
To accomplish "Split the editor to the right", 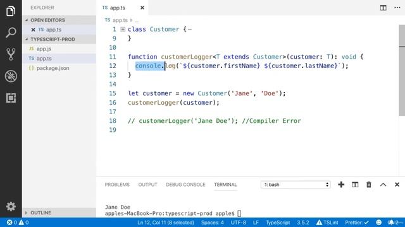I will (x=383, y=8).
